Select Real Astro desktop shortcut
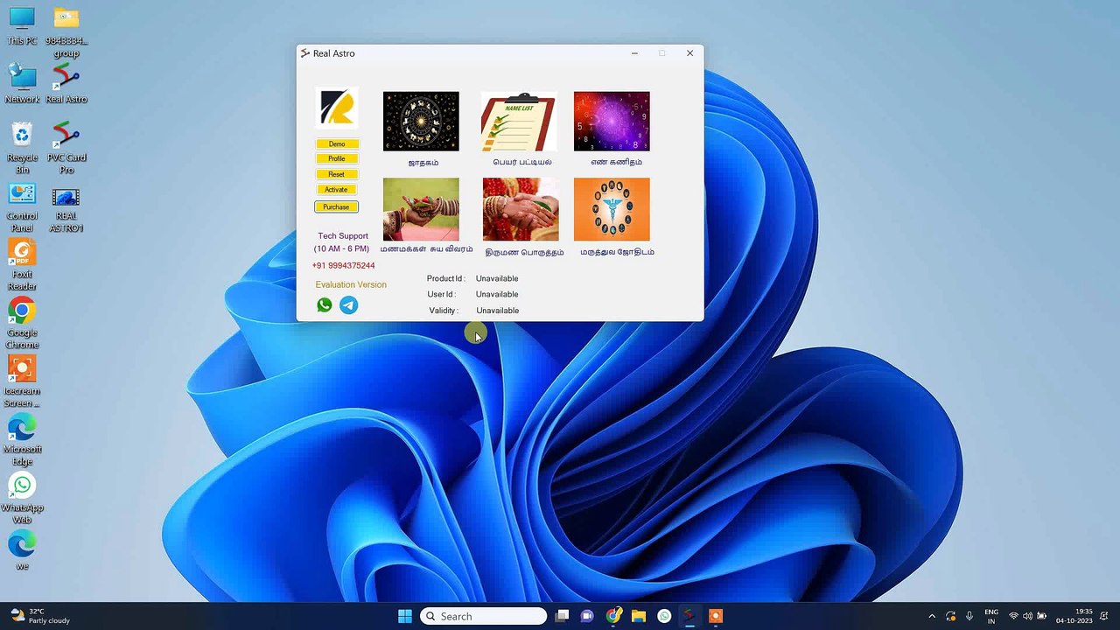The width and height of the screenshot is (1120, 630). pyautogui.click(x=66, y=85)
